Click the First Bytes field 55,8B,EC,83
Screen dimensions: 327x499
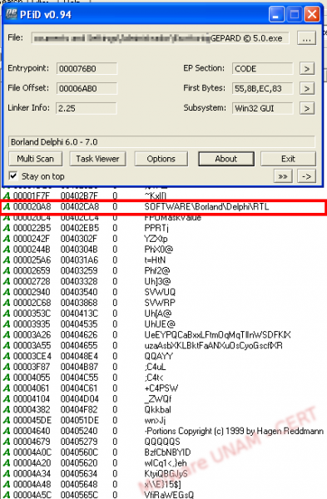click(262, 88)
